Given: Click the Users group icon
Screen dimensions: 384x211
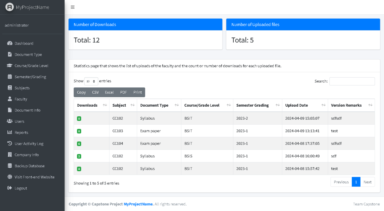Looking at the screenshot, I should coord(10,121).
